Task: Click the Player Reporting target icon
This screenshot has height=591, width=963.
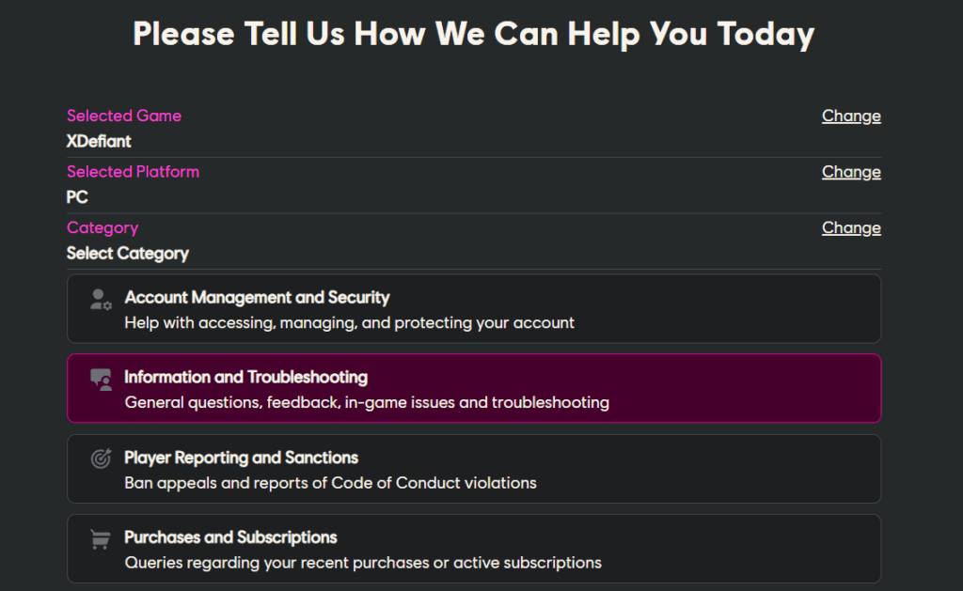Action: pos(101,459)
